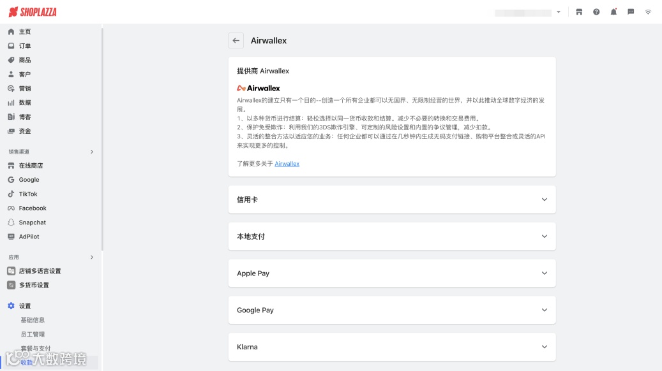Open the chat message icon in top bar

[631, 12]
